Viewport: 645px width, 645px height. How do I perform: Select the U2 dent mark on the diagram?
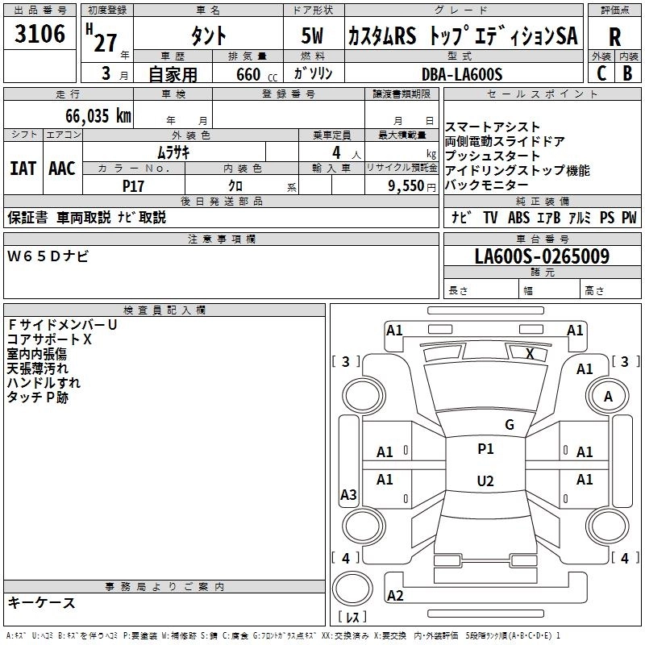coord(485,481)
